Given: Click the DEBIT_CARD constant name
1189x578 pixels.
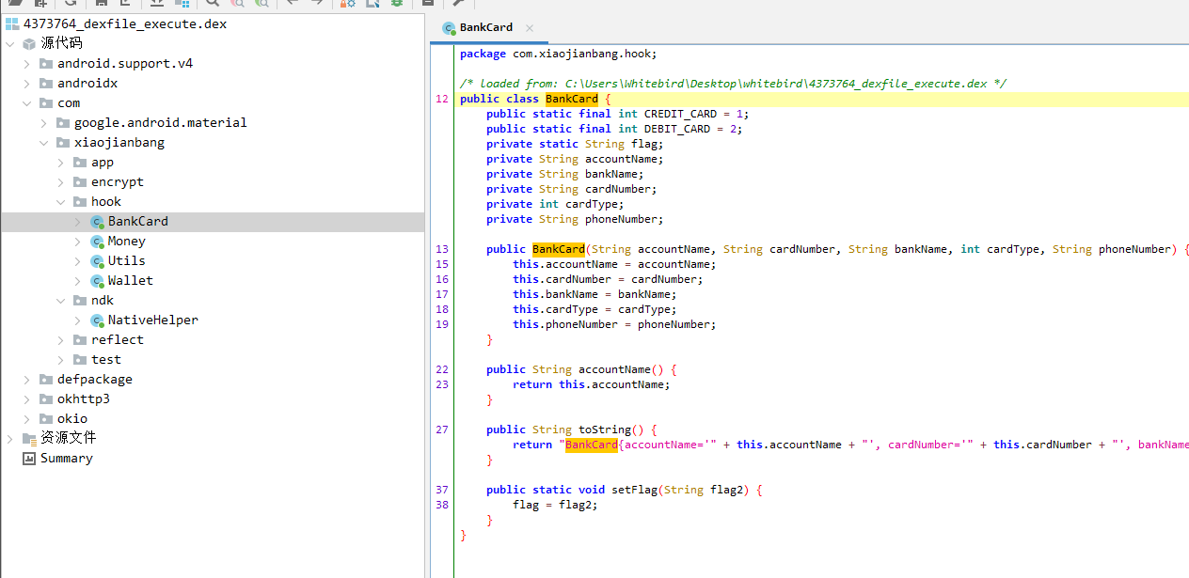Looking at the screenshot, I should 677,129.
